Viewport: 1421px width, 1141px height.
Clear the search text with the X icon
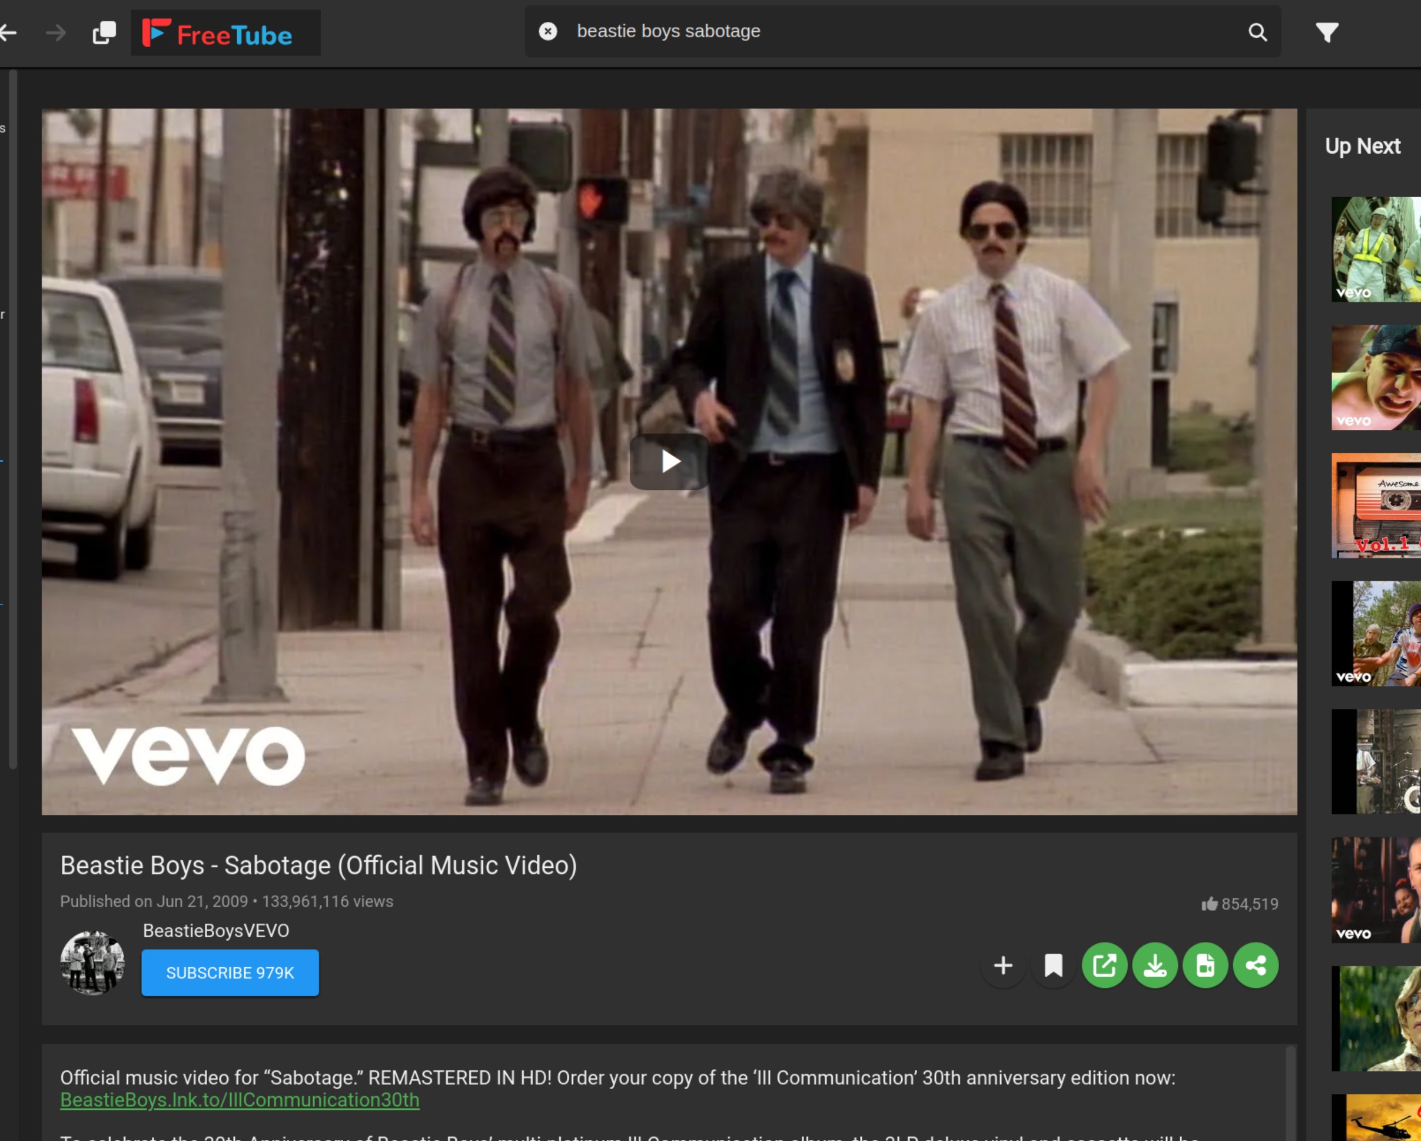pyautogui.click(x=547, y=31)
